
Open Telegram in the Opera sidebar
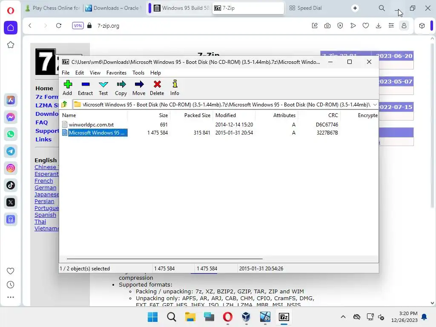11,151
